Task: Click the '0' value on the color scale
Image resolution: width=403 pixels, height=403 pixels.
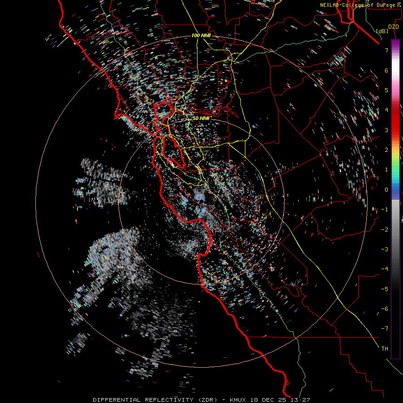Action: [x=386, y=190]
